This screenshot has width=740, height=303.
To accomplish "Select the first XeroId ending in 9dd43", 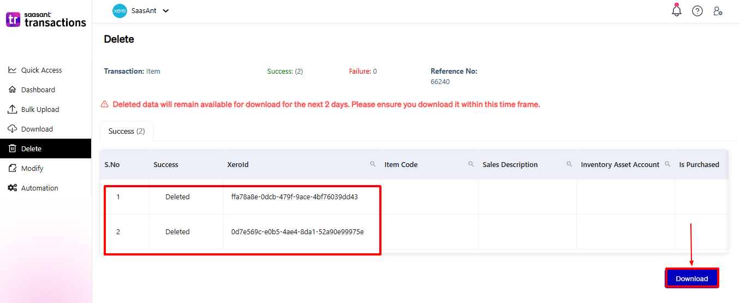I will (295, 197).
